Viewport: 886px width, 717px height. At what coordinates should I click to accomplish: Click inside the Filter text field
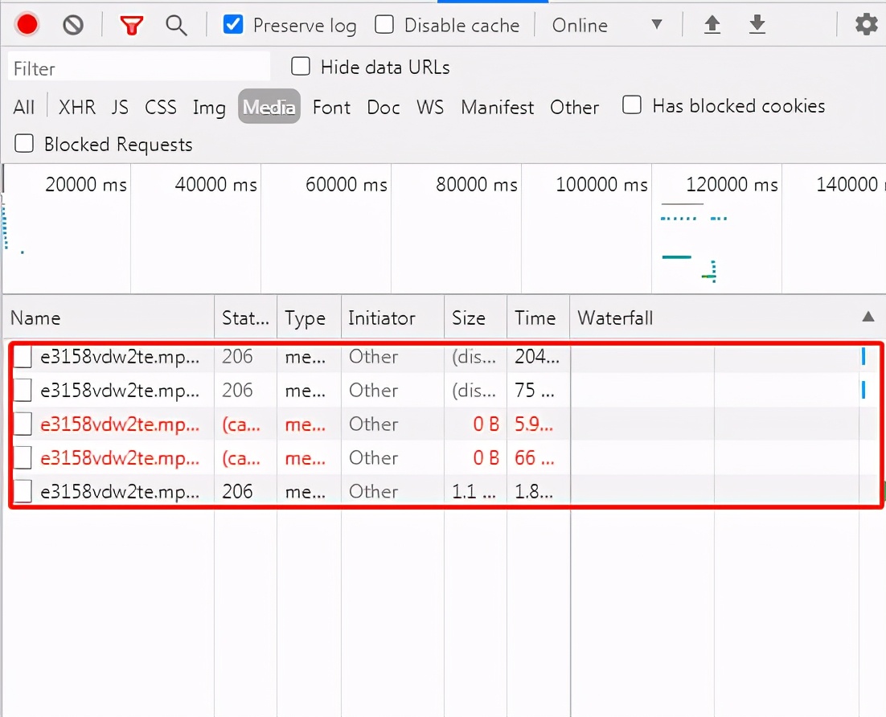coord(139,68)
